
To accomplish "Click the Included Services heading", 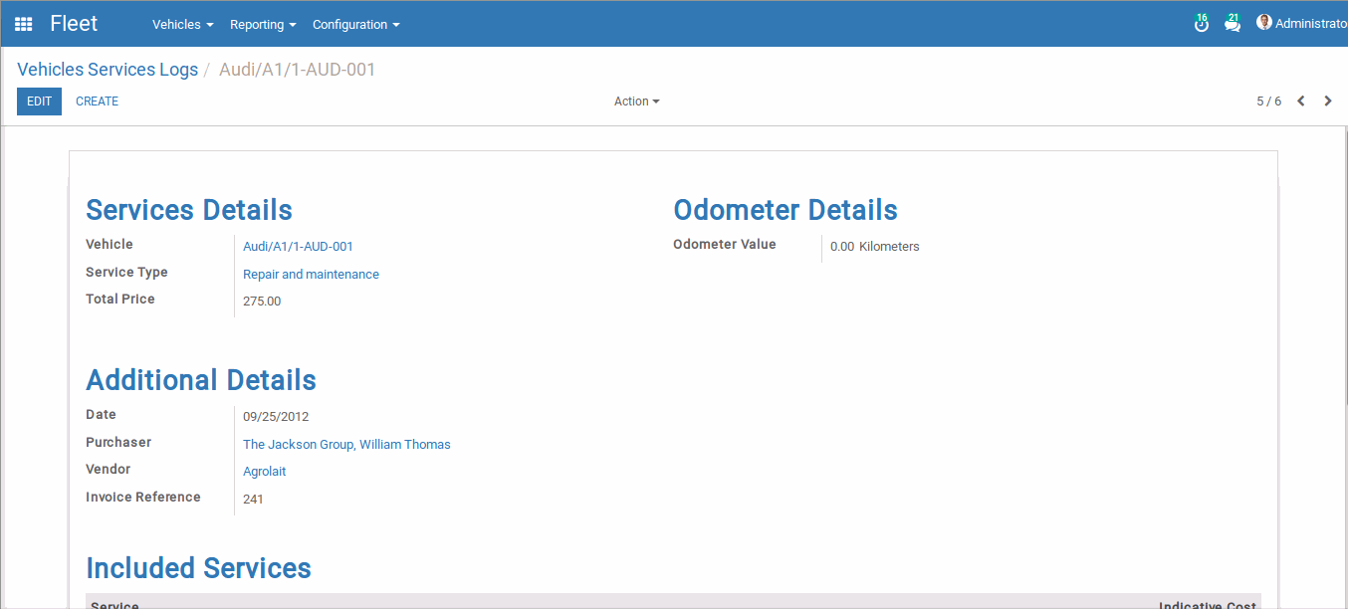I will 198,568.
